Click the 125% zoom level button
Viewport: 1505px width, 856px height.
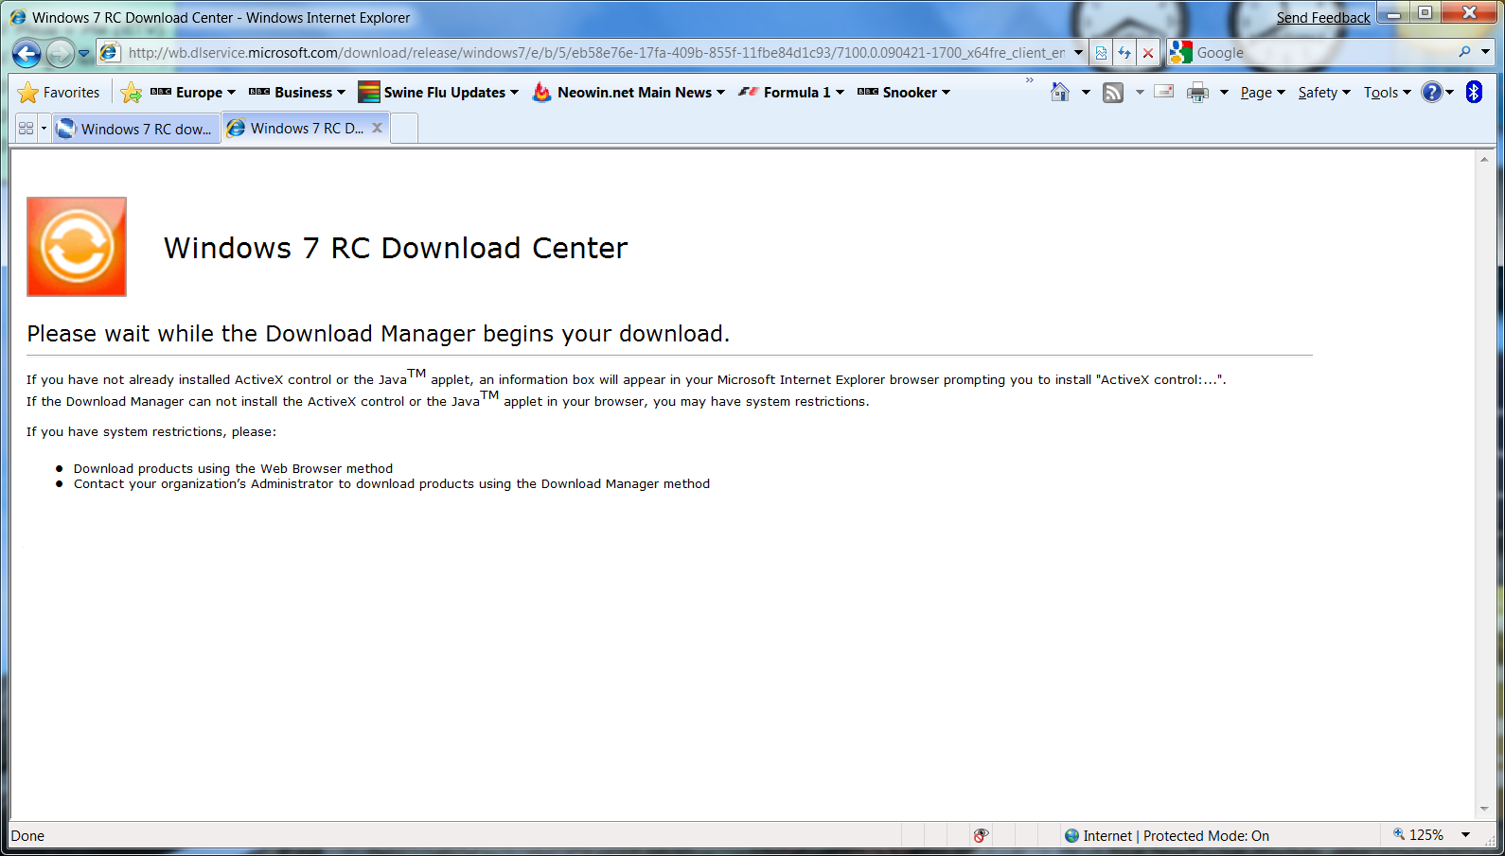tap(1418, 835)
